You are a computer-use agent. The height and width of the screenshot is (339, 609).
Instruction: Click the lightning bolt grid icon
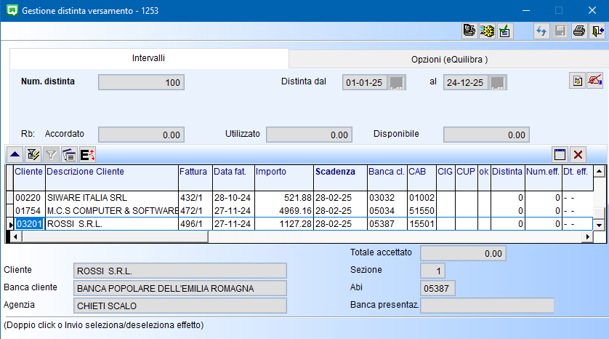click(x=33, y=154)
